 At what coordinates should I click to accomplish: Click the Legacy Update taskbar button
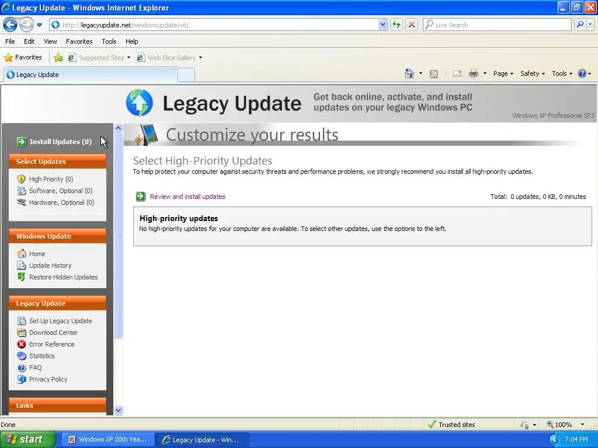[x=202, y=440]
